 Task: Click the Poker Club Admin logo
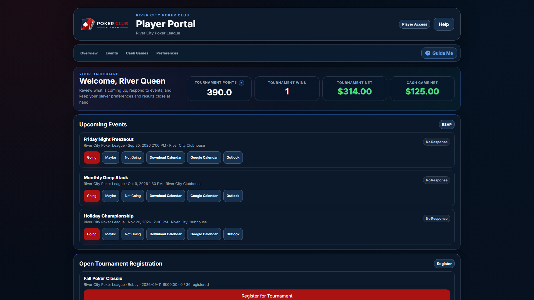coord(105,24)
